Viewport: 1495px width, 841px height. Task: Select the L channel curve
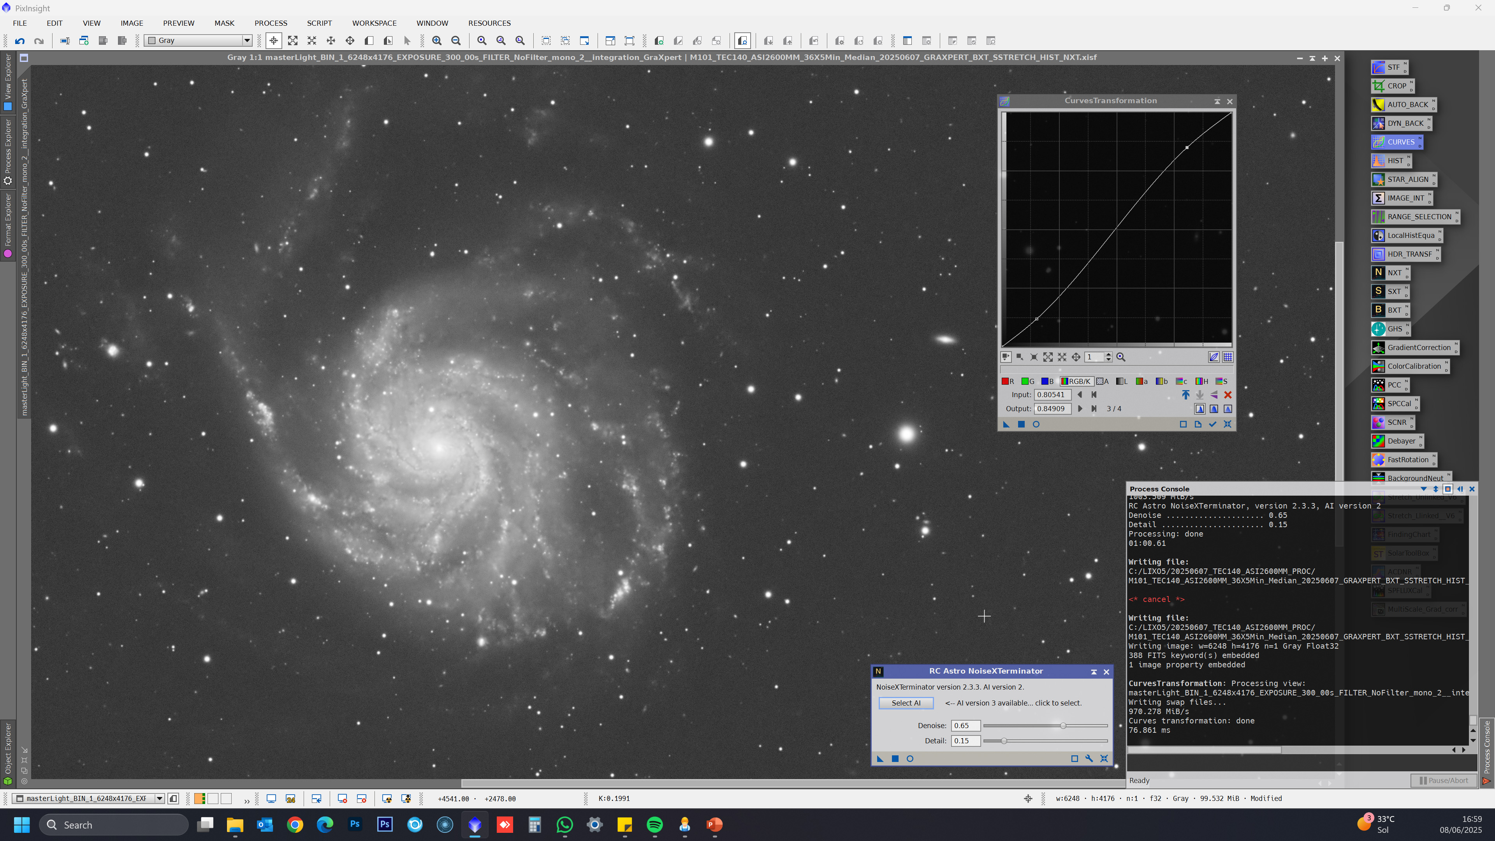pyautogui.click(x=1121, y=381)
